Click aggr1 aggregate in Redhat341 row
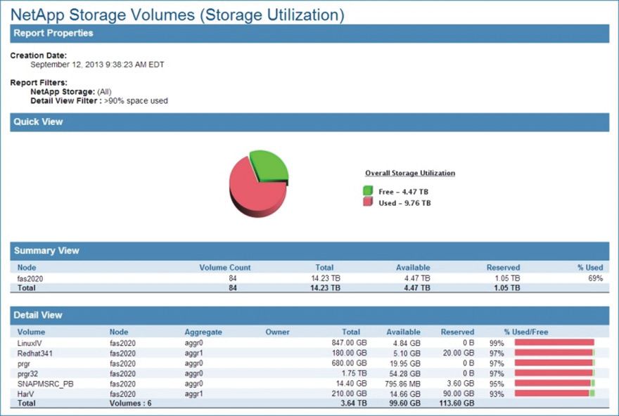The width and height of the screenshot is (619, 416). point(193,353)
